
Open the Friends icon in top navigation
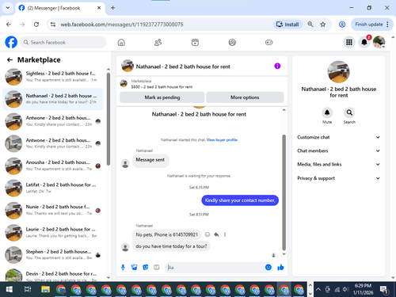[158, 42]
